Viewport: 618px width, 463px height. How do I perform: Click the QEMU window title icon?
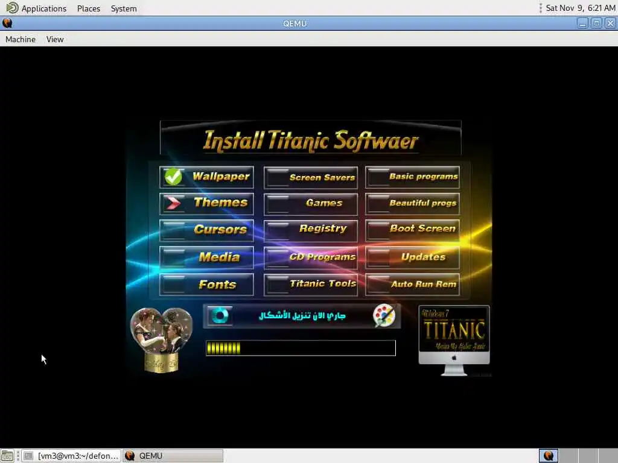[x=7, y=24]
